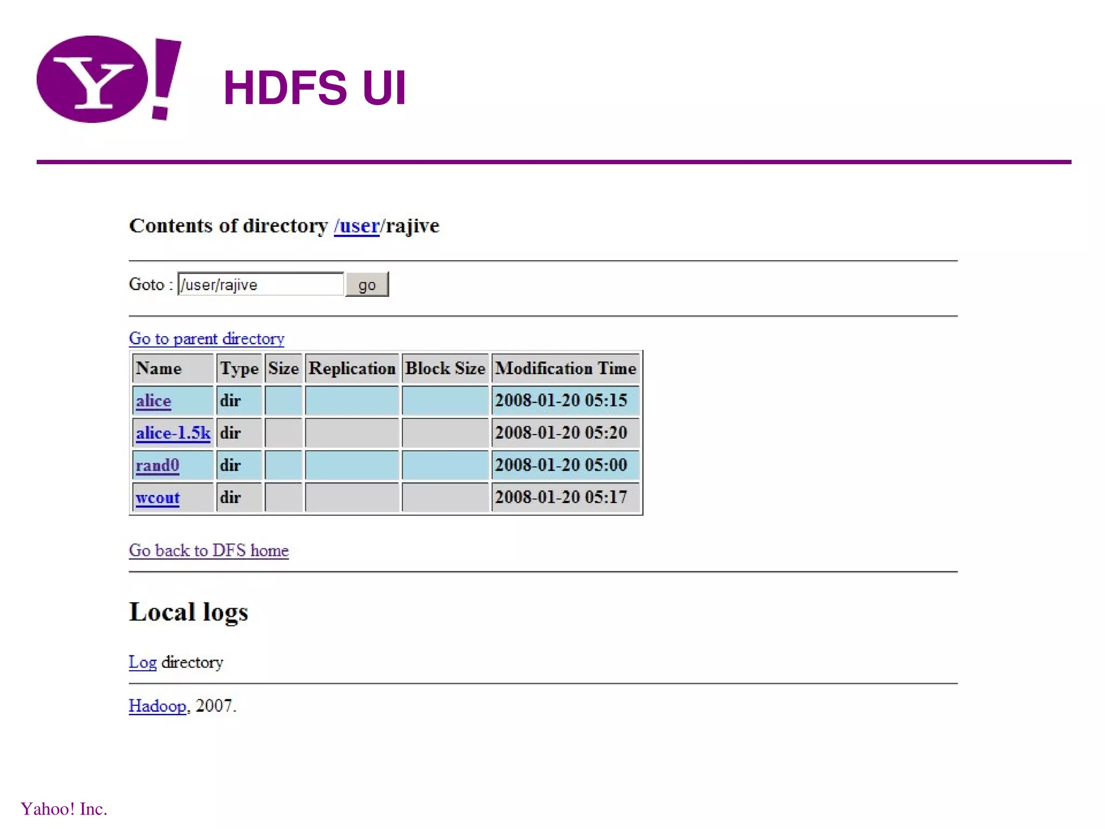Click the Modification Time column header

(x=565, y=368)
